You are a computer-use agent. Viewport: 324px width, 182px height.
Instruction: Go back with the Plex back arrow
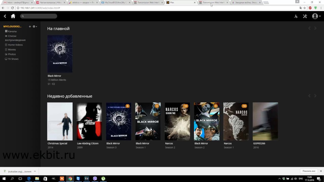(x=5, y=16)
